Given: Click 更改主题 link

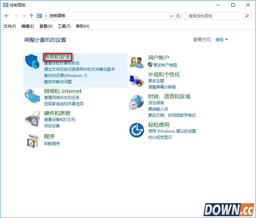Looking at the screenshot, I should click(156, 81).
